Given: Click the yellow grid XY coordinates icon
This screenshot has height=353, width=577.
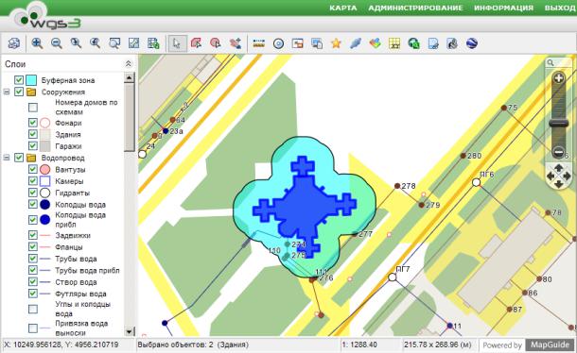Looking at the screenshot, I should click(394, 43).
